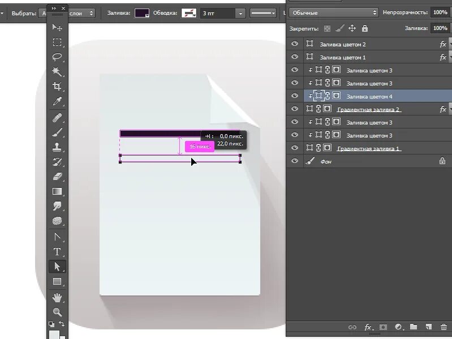This screenshot has width=452, height=339.
Task: Create a new layer
Action: pos(429,327)
